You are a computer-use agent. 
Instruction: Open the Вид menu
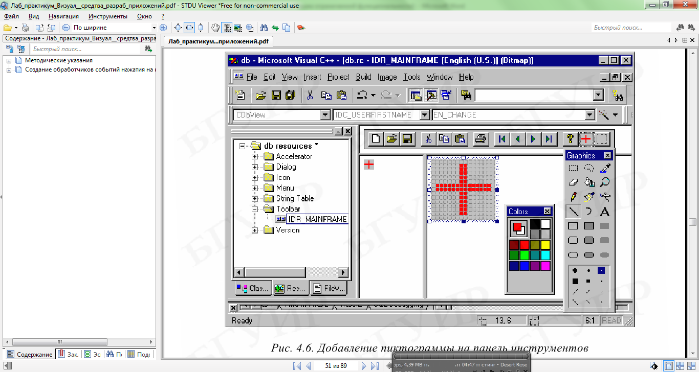(34, 16)
